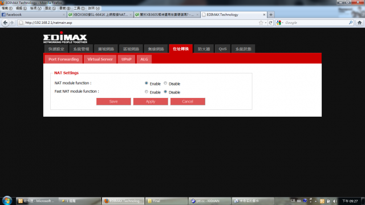Click the search magnifier icon
The height and width of the screenshot is (205, 365).
(x=351, y=23)
